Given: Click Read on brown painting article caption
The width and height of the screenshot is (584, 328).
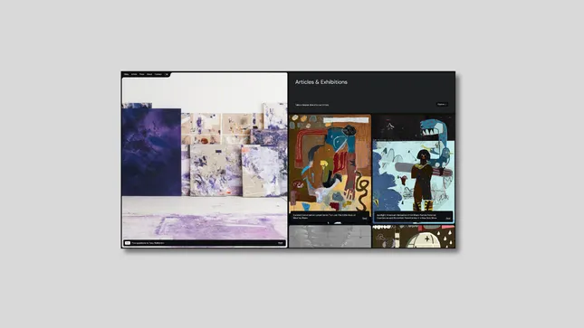Looking at the screenshot, I should click(x=364, y=219).
